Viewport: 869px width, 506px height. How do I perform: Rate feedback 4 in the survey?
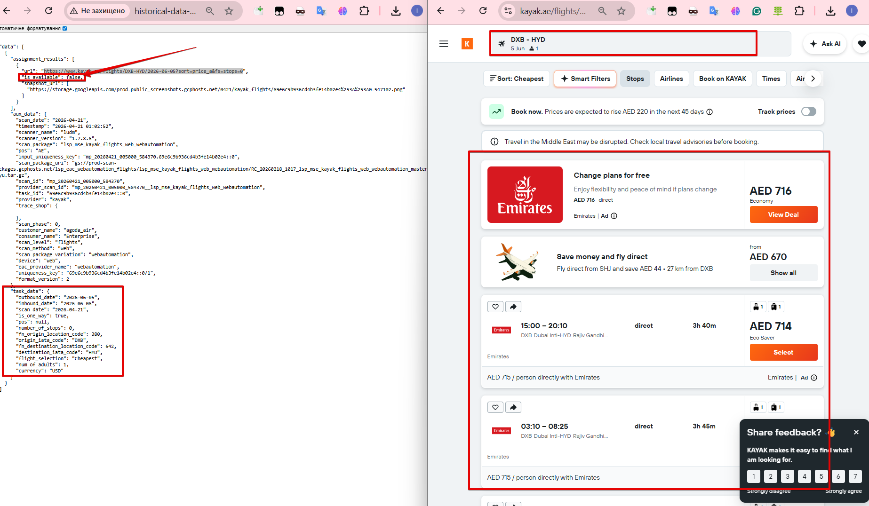point(805,476)
